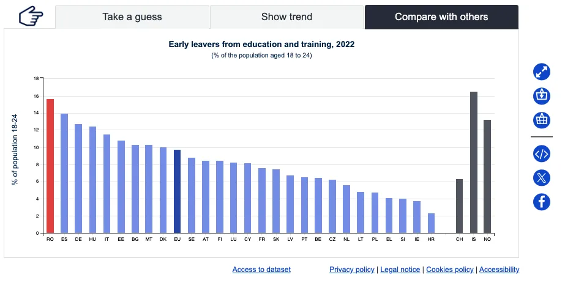Screen dimensions: 565x283
Task: Click the download-to-basket icon
Action: (541, 95)
